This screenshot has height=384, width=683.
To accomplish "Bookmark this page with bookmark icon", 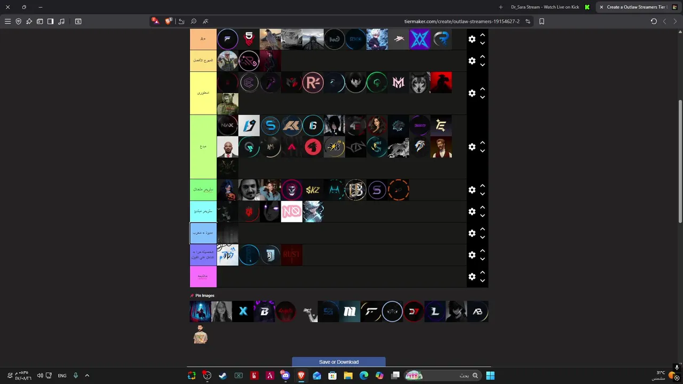I will tap(542, 21).
